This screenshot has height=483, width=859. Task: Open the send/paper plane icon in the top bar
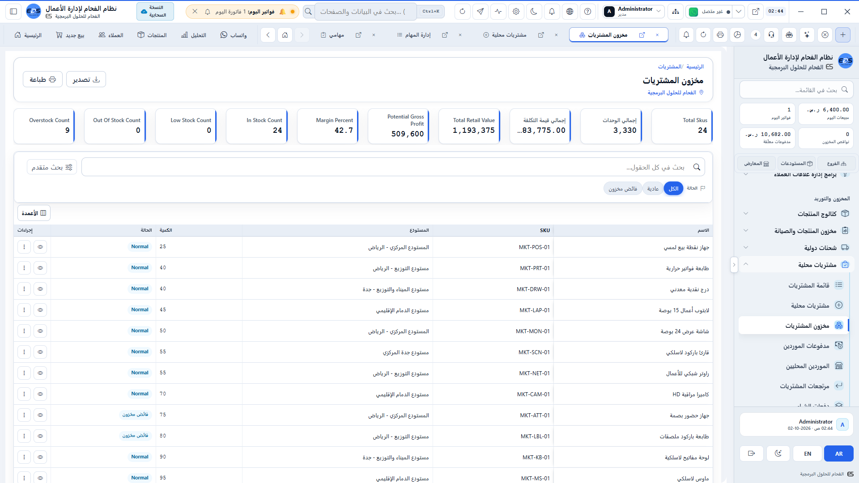coord(480,12)
